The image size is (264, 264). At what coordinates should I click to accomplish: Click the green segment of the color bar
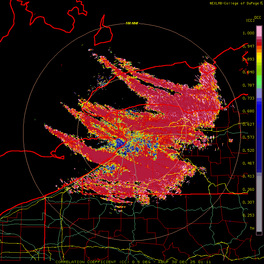(259, 80)
